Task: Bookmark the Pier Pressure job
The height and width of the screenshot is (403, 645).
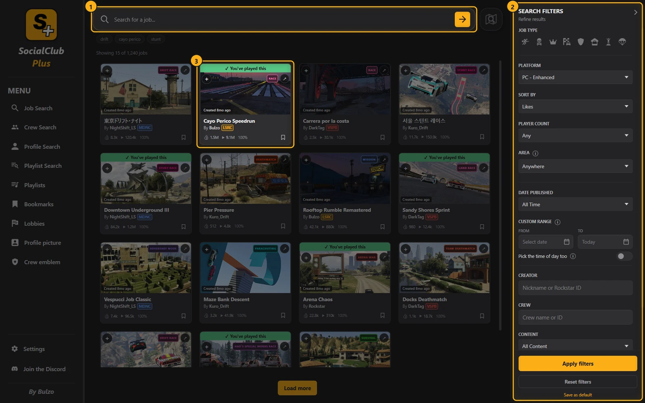Action: tap(283, 226)
